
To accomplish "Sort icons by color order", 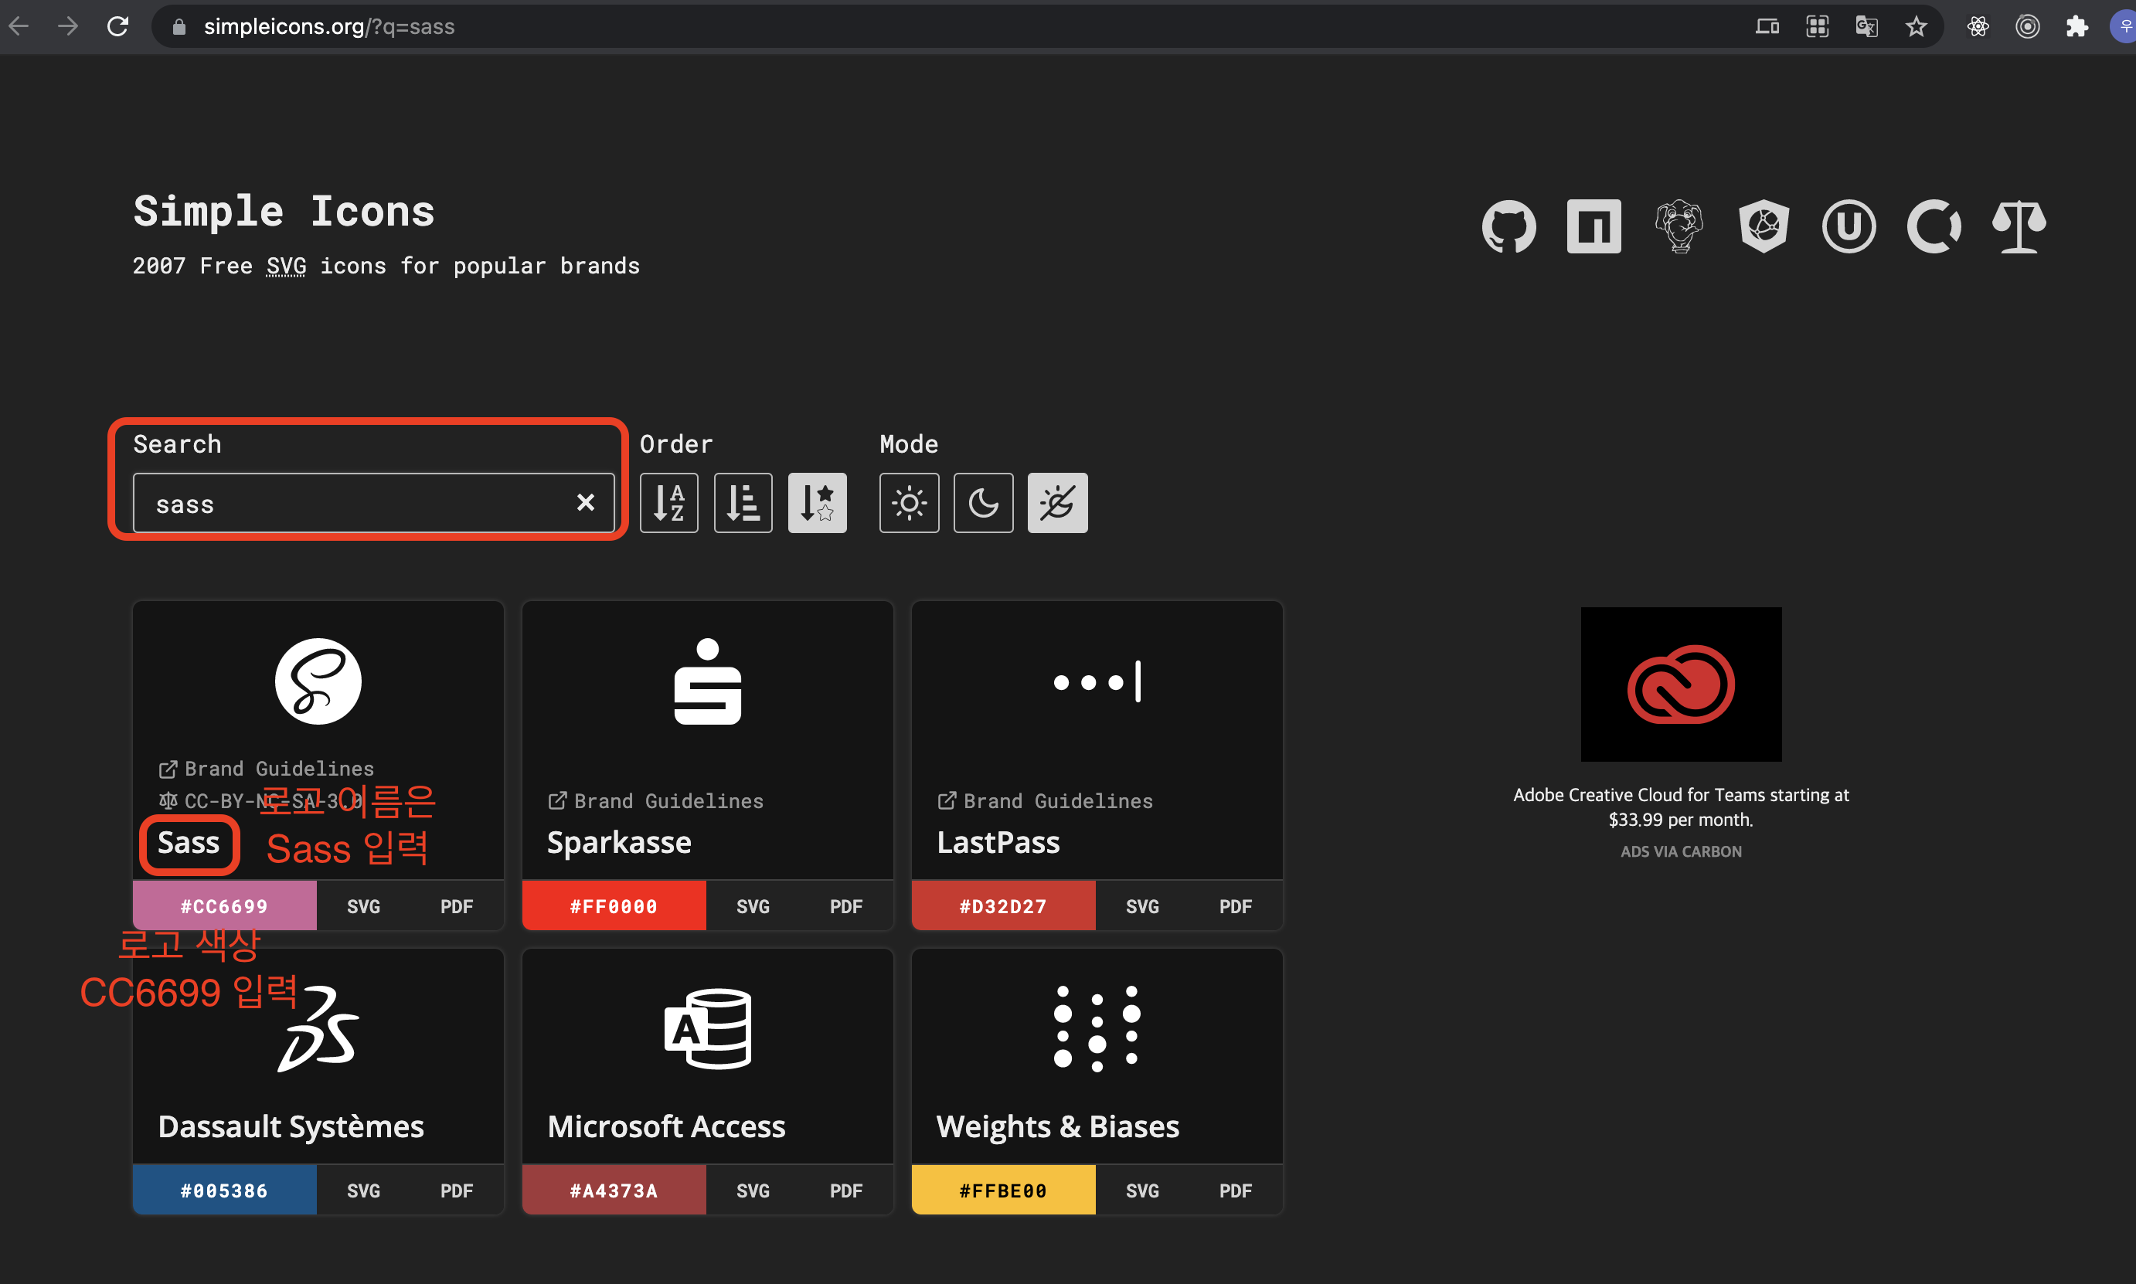I will click(743, 503).
